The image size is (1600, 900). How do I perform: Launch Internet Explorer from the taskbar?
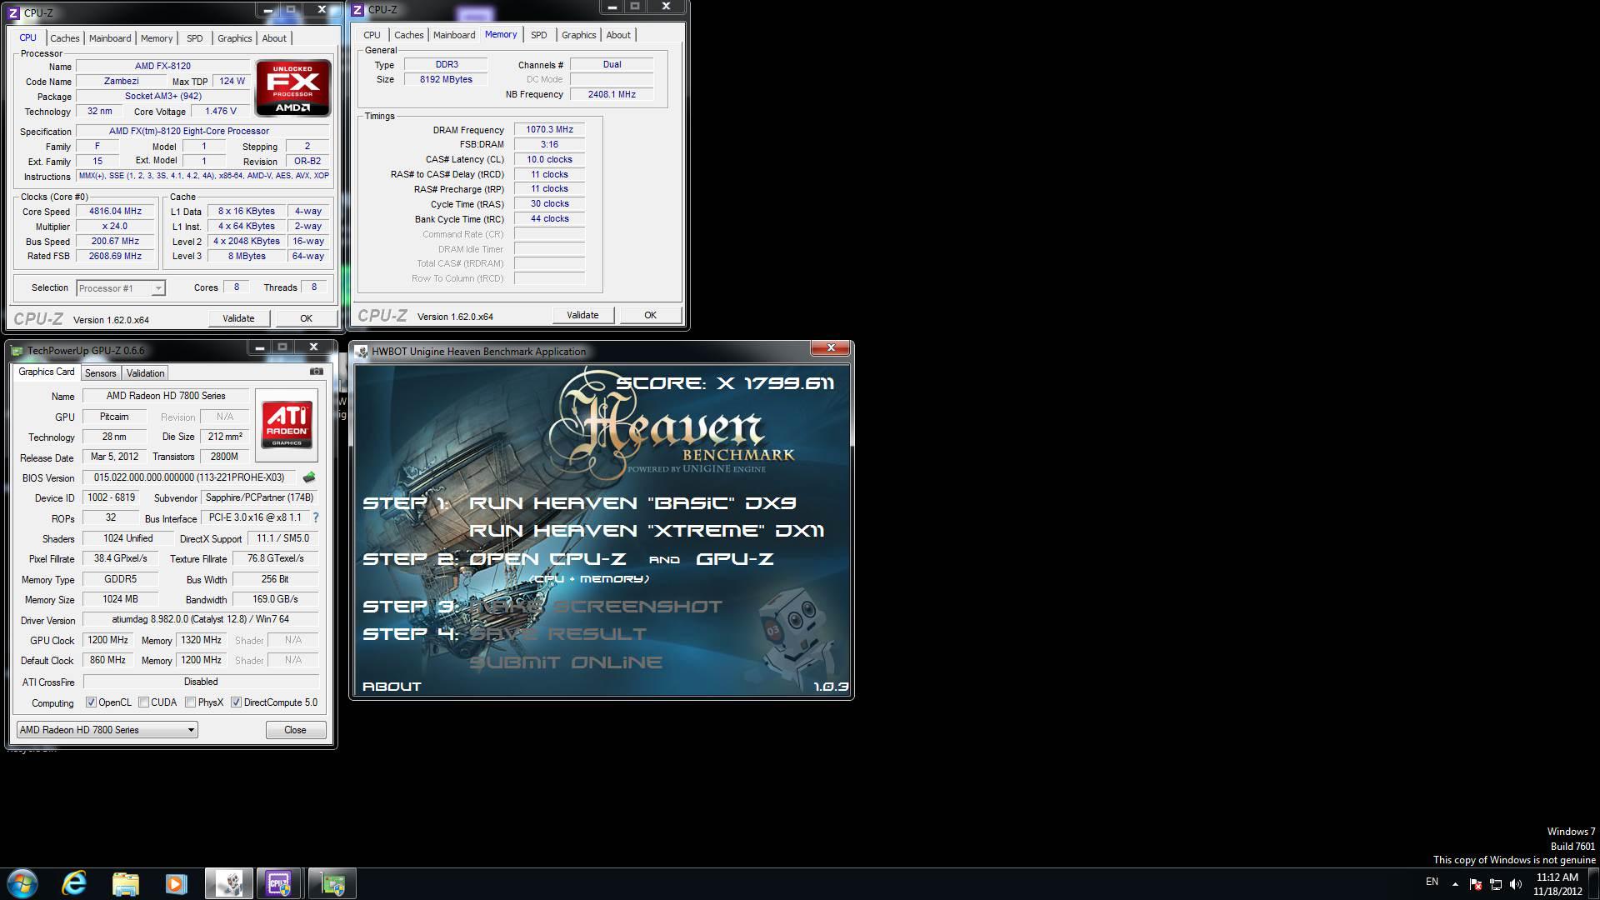click(x=74, y=883)
